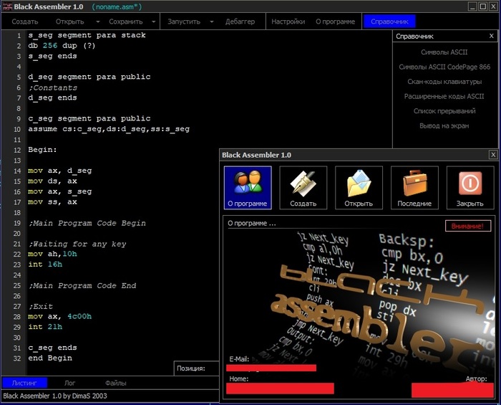Switch to the Файлы tab

(116, 383)
